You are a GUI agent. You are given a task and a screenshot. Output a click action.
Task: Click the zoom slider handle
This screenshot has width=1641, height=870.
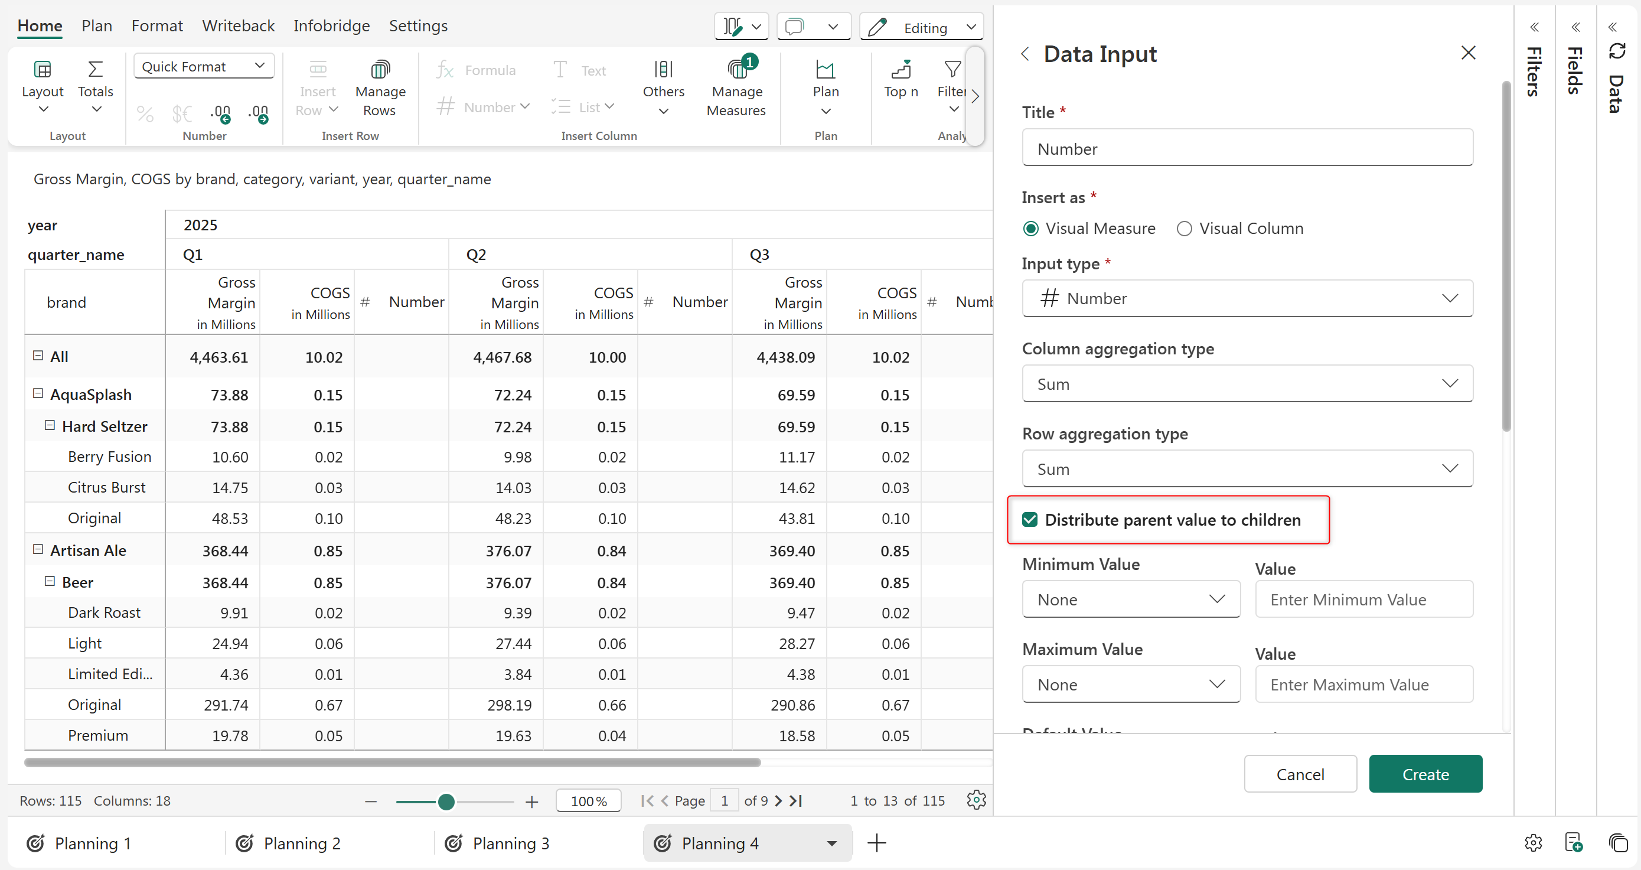click(x=446, y=802)
